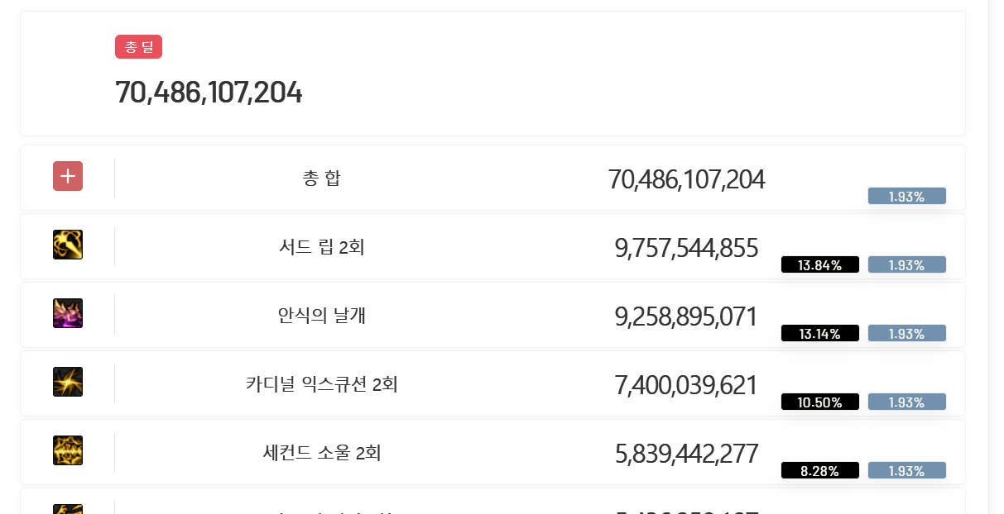Image resolution: width=1004 pixels, height=514 pixels.
Task: Click the partially visible bottom skill icon
Action: tap(68, 509)
